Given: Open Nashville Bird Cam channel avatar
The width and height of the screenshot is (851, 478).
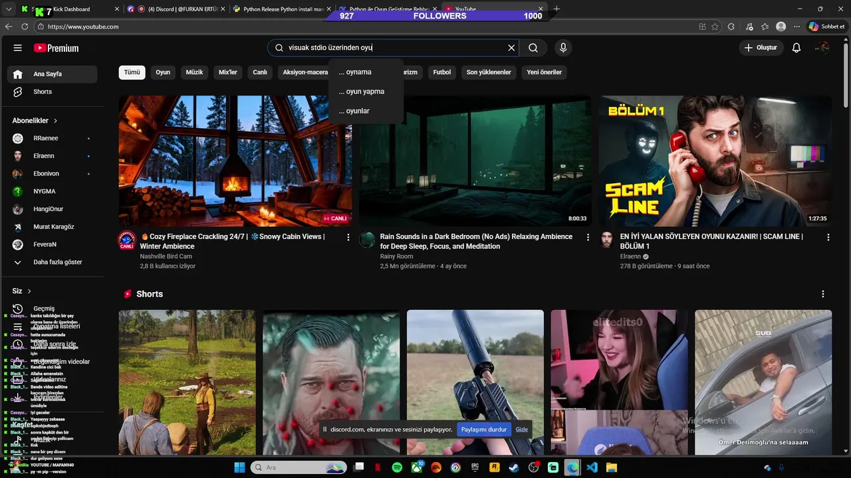Looking at the screenshot, I should (x=127, y=240).
